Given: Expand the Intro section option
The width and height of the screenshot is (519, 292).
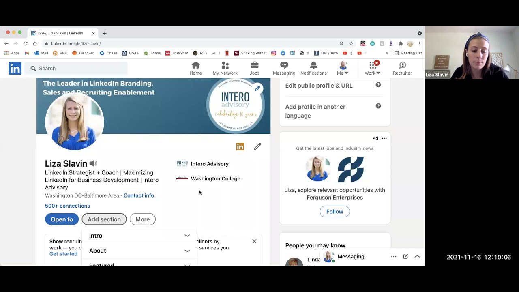Looking at the screenshot, I should 139,236.
